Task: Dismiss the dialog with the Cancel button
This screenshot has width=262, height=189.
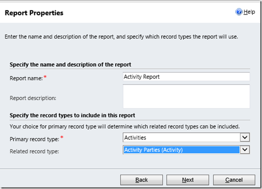Action: (234, 180)
